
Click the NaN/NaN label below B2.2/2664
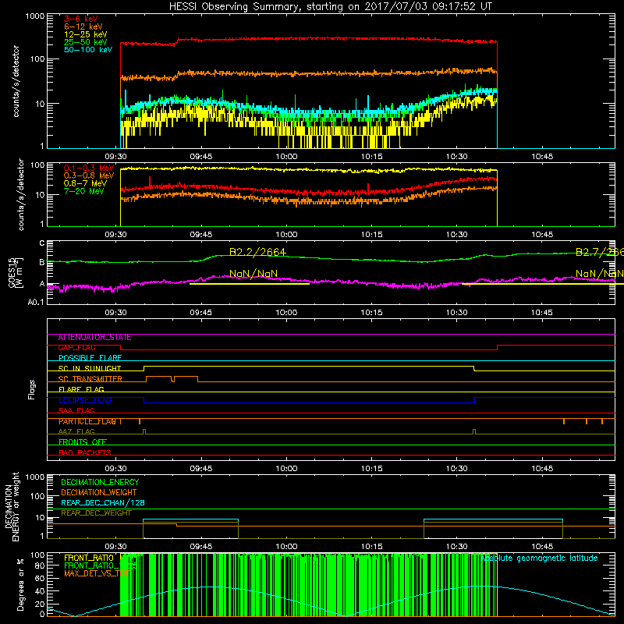click(253, 274)
